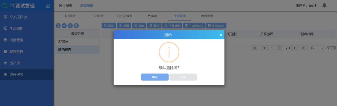337x106 pixels.
Task: Open 项目管理 in sidebar
Action: point(27,40)
